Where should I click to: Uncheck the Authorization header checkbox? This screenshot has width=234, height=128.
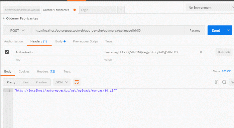7,52
